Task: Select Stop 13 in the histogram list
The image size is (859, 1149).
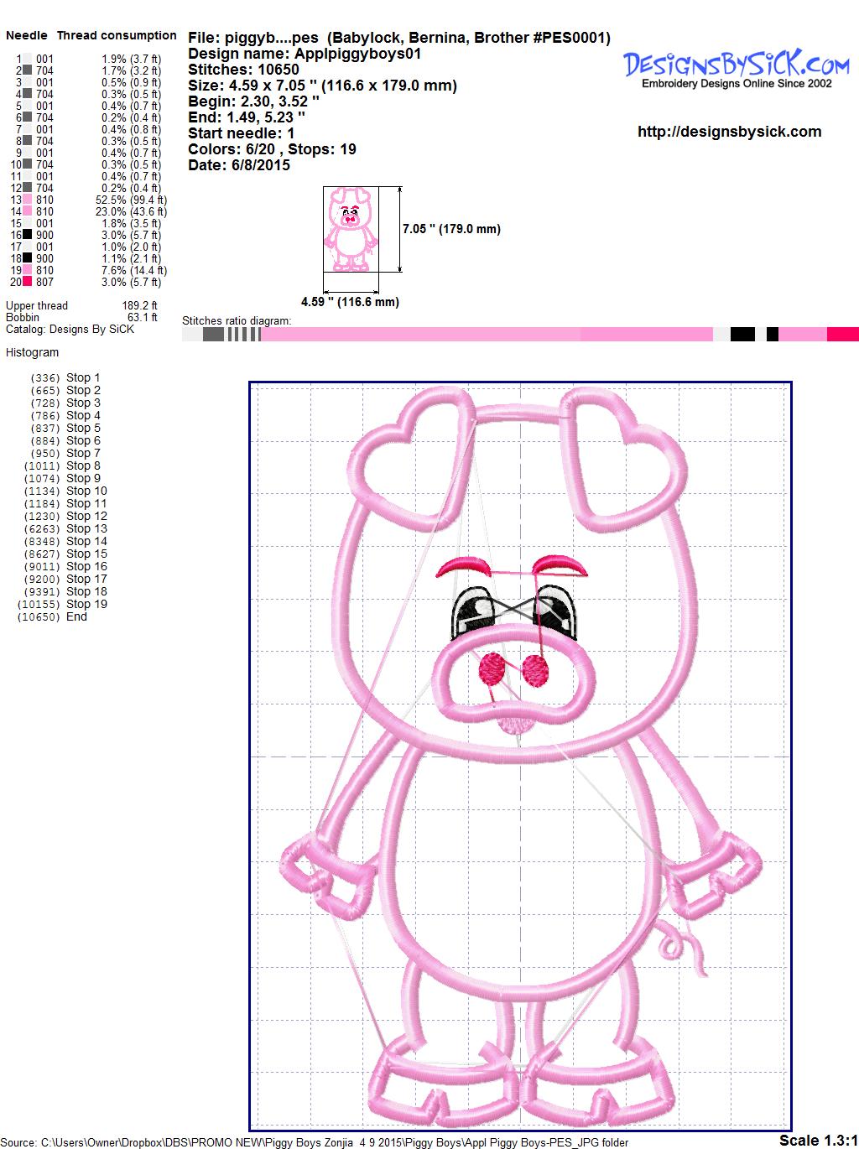Action: (86, 528)
